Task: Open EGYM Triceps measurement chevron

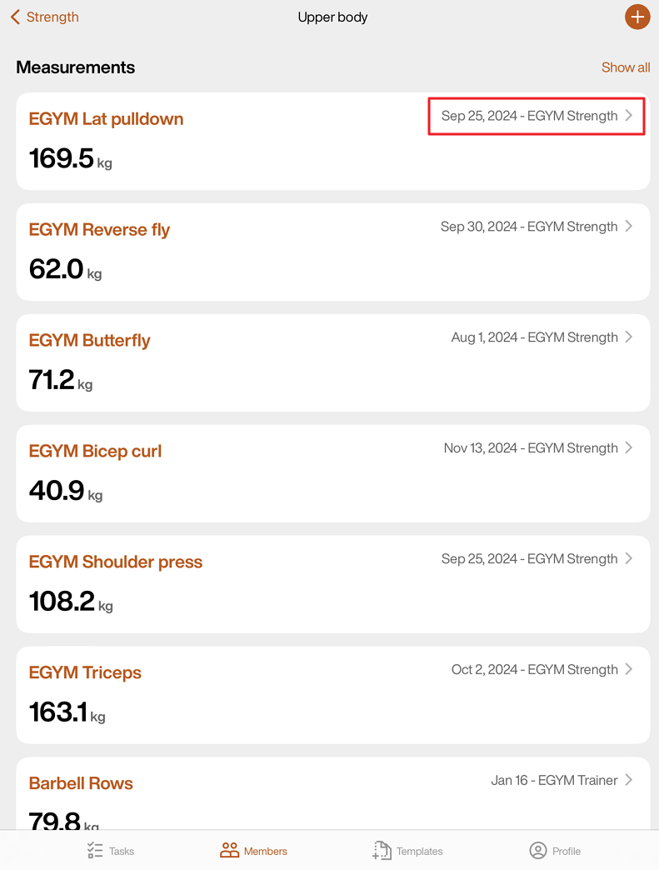Action: 629,670
